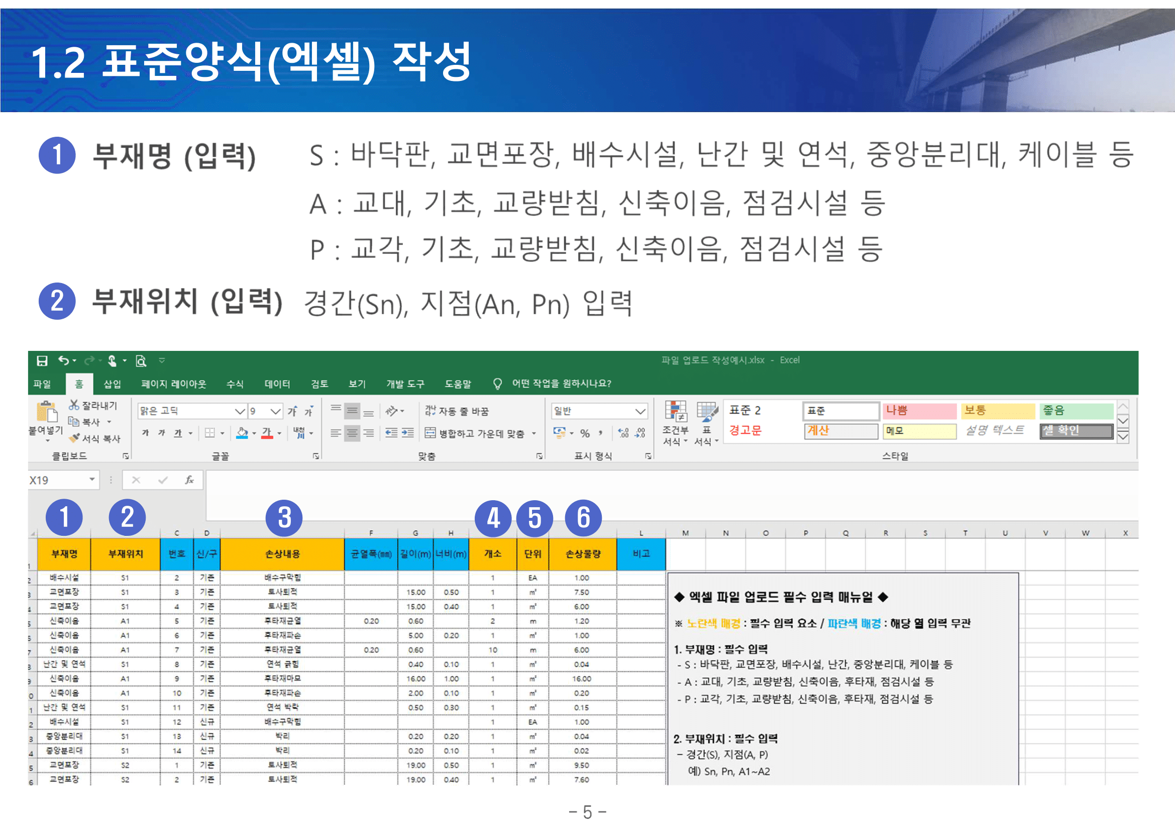Click the print preview icon
Image resolution: width=1175 pixels, height=831 pixels.
[x=141, y=361]
